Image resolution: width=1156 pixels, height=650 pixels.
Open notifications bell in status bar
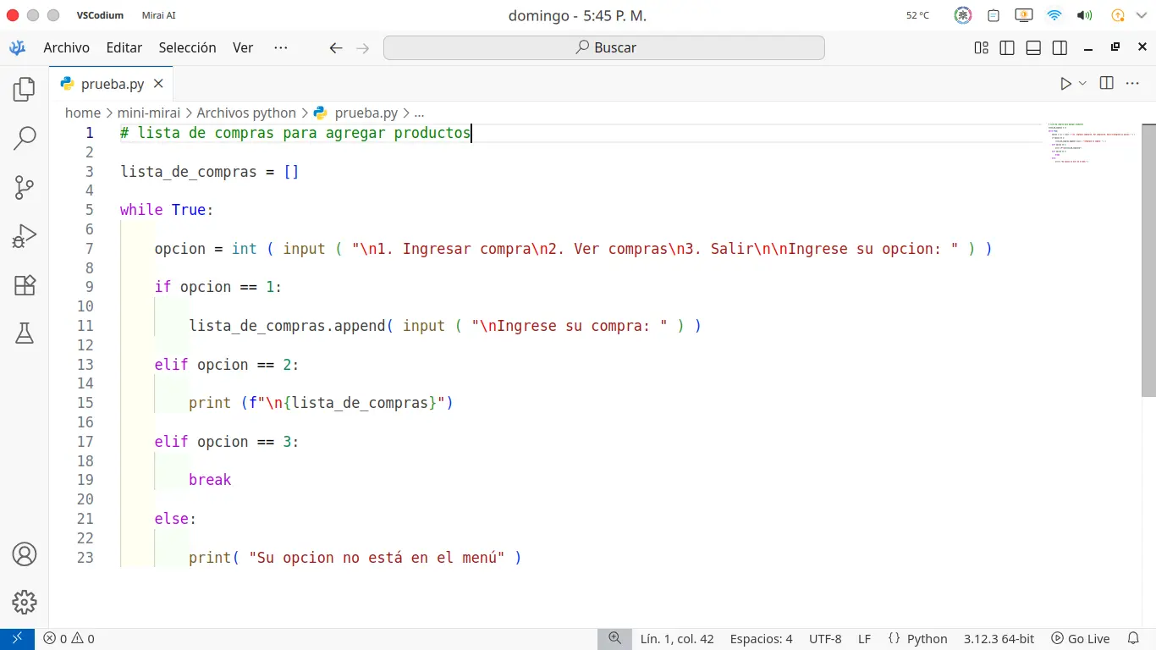[x=1134, y=639]
